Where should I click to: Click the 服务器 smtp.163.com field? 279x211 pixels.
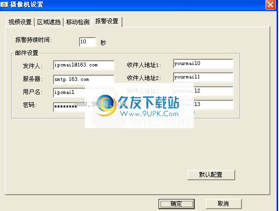coord(84,79)
